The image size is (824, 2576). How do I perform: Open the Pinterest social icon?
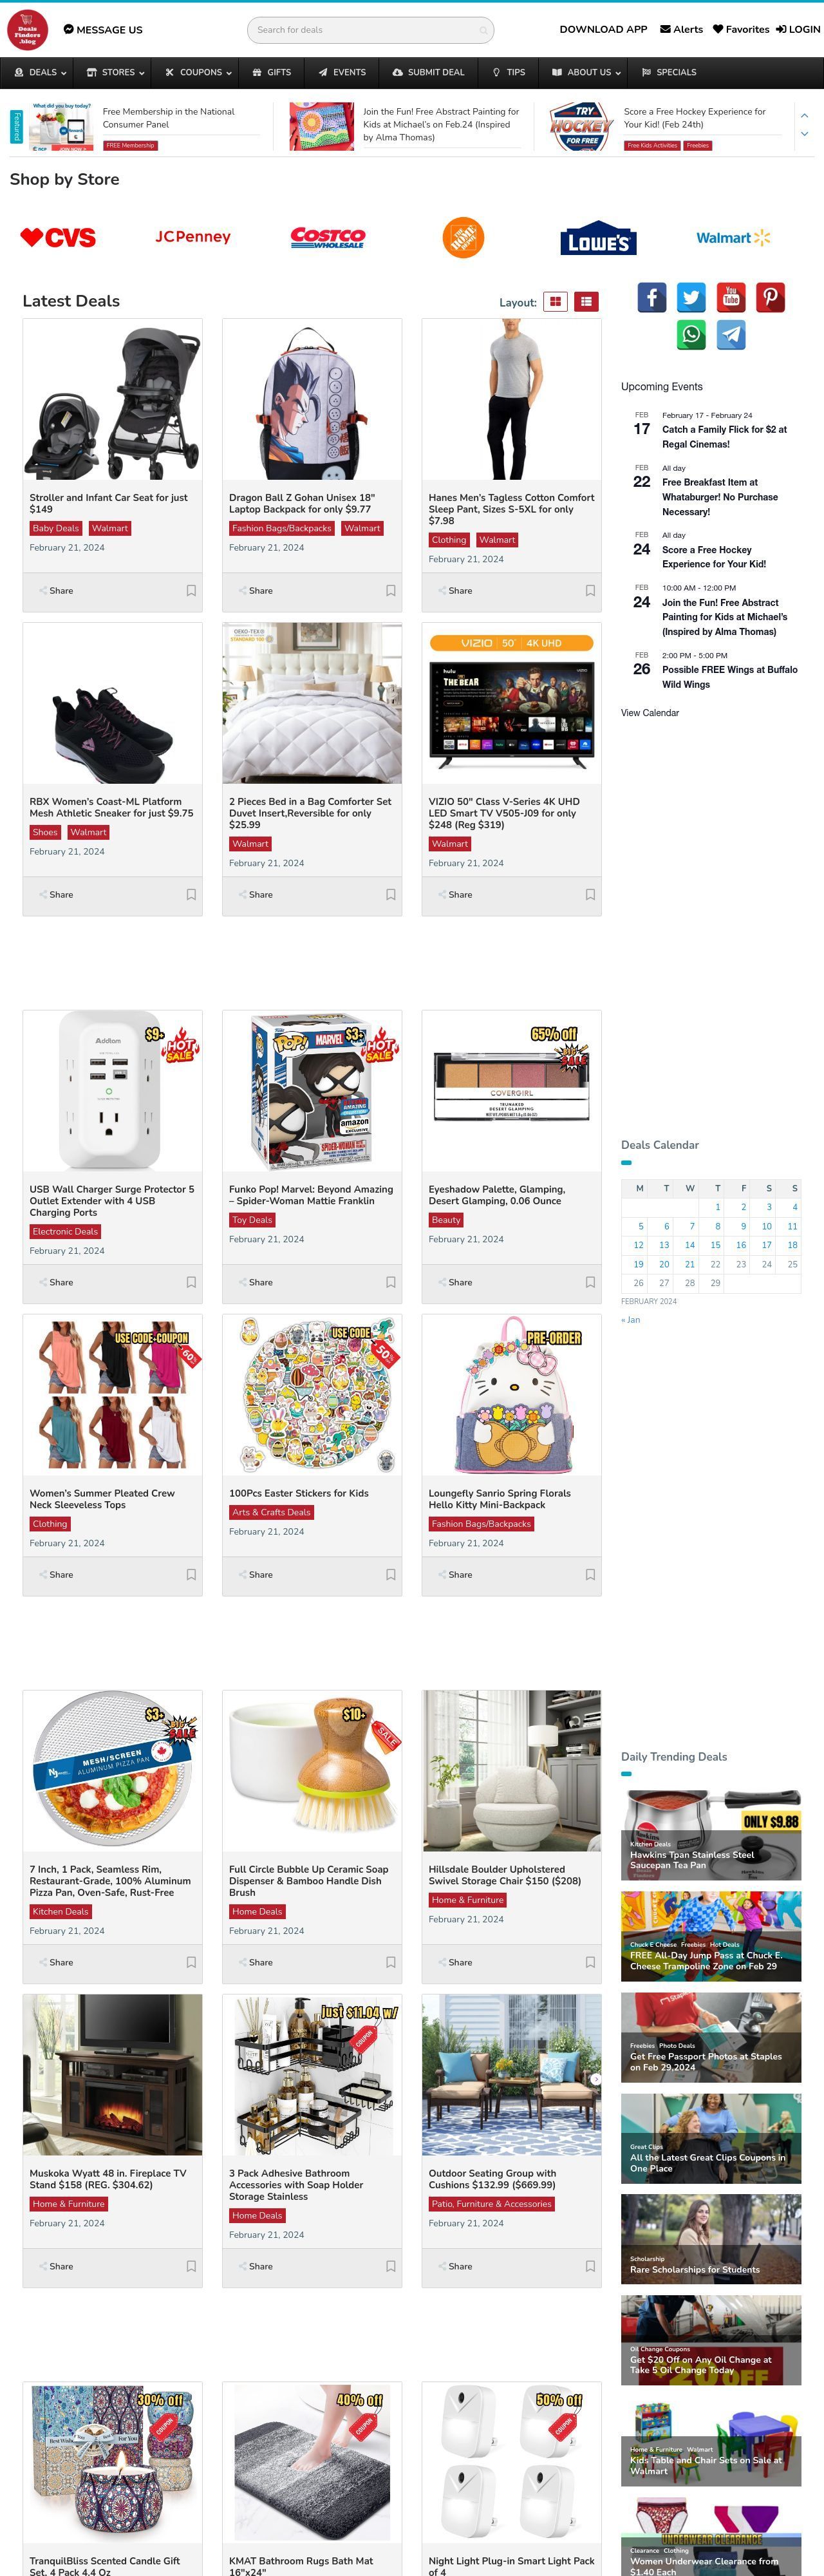click(770, 297)
